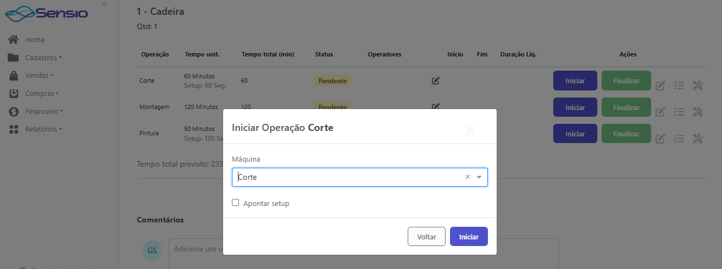Click the edit pencil icon in Montagem actions
This screenshot has width=722, height=269.
point(660,112)
